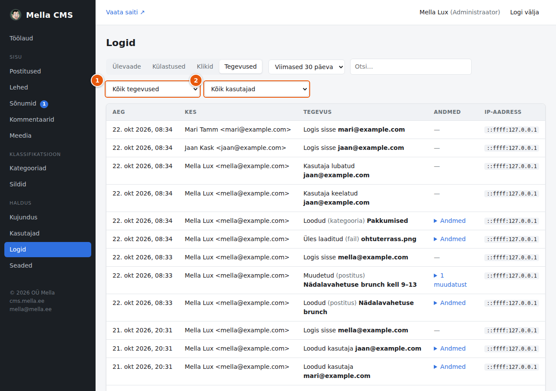The image size is (556, 391).
Task: Click the Mella CMS avatar logo
Action: (16, 15)
